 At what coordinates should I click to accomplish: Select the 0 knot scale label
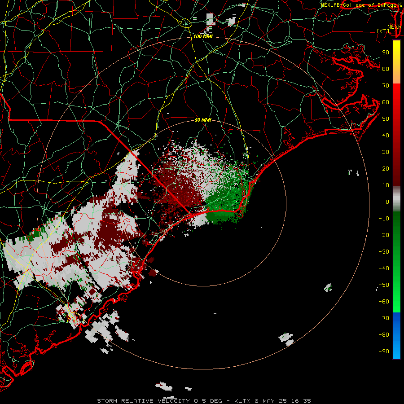click(387, 202)
